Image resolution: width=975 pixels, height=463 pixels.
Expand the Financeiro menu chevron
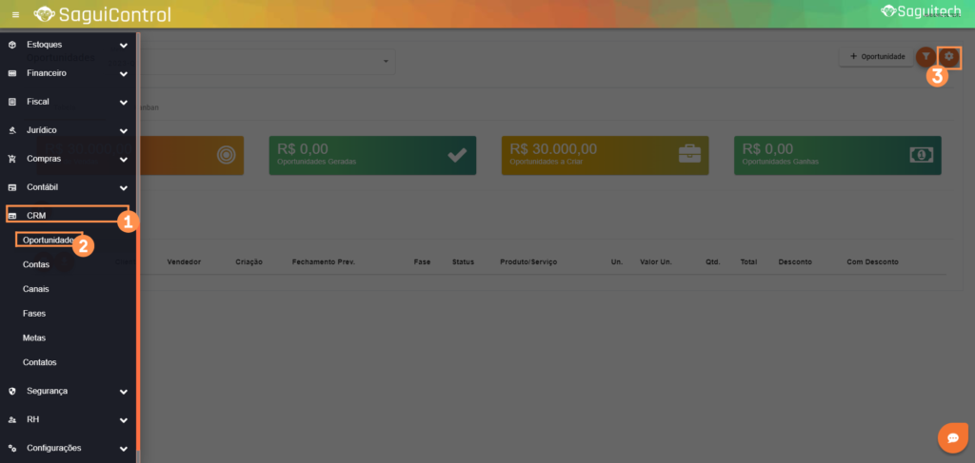pos(123,73)
